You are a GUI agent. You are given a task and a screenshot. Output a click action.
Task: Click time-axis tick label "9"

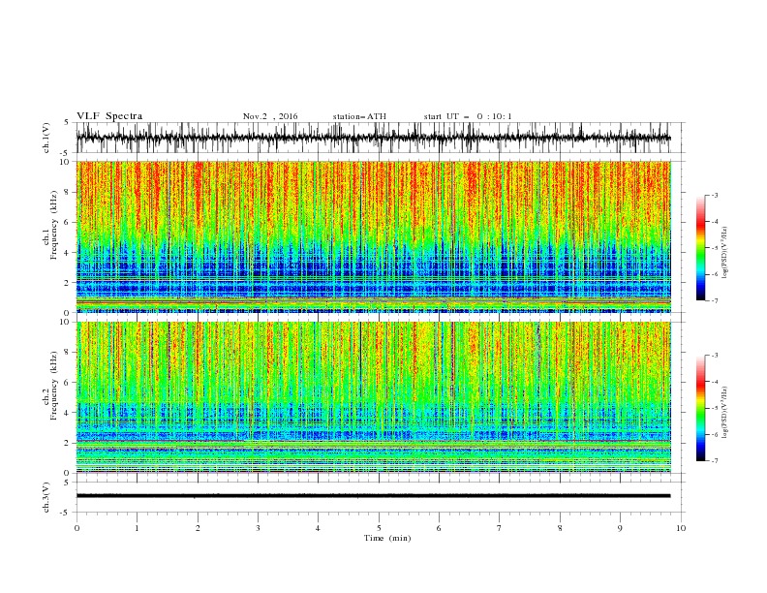(620, 528)
